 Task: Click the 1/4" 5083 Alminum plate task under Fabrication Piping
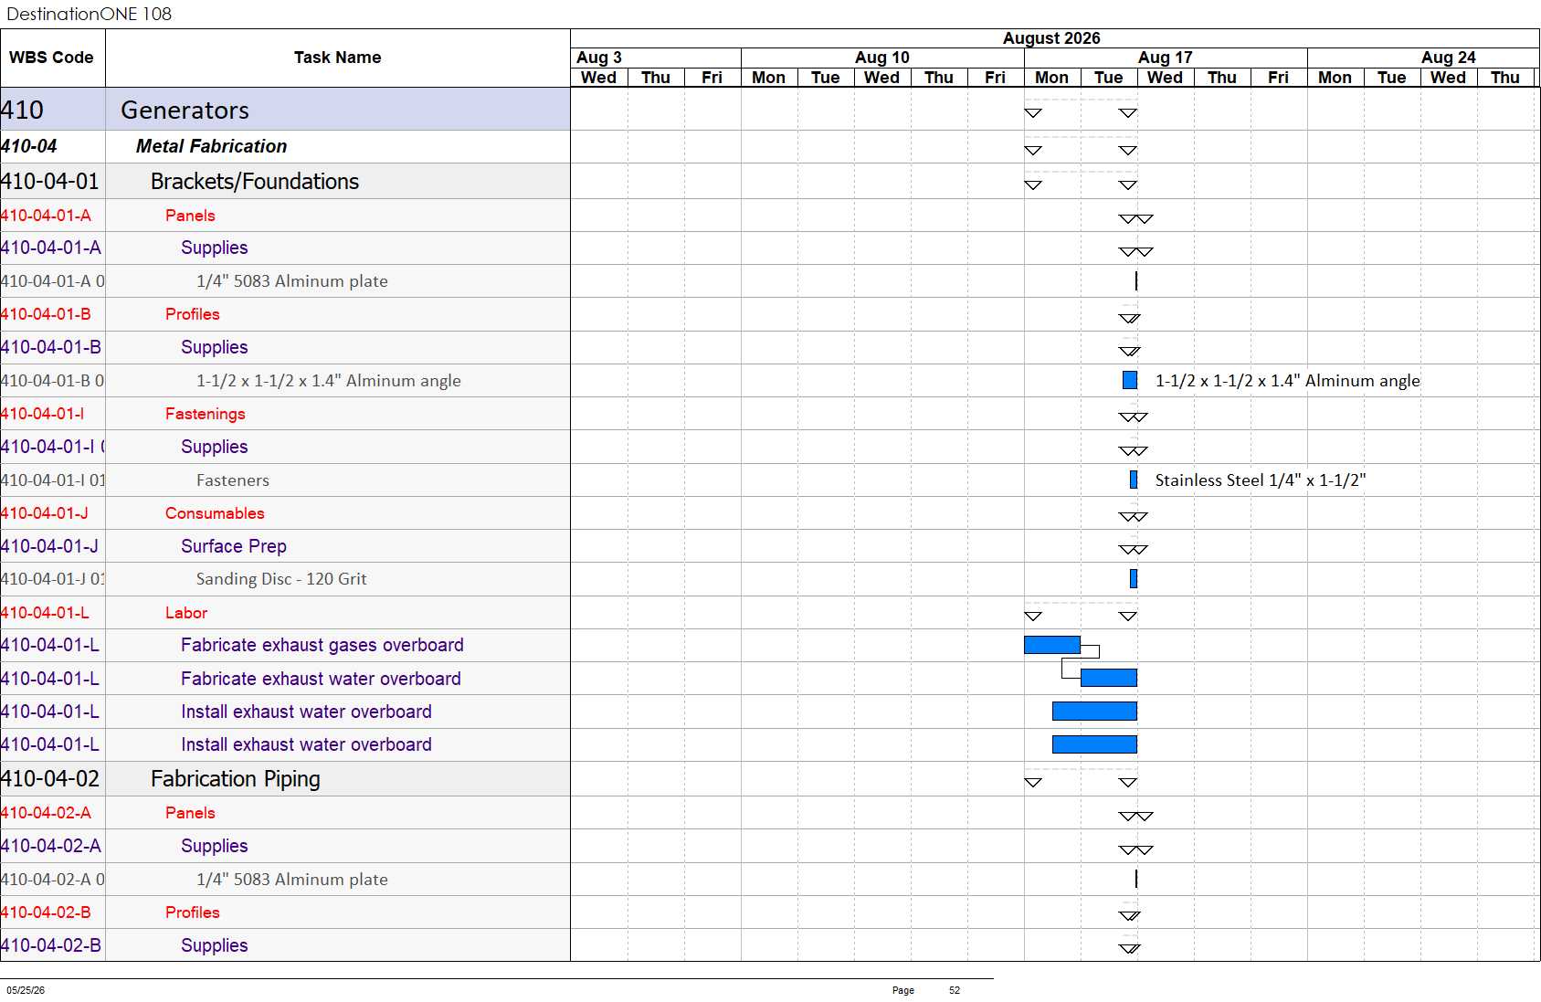[292, 880]
